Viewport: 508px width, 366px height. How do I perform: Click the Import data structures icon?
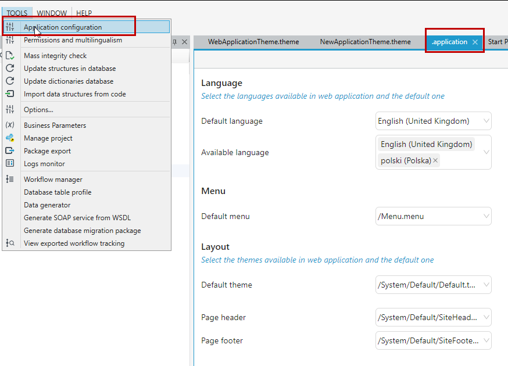point(10,94)
